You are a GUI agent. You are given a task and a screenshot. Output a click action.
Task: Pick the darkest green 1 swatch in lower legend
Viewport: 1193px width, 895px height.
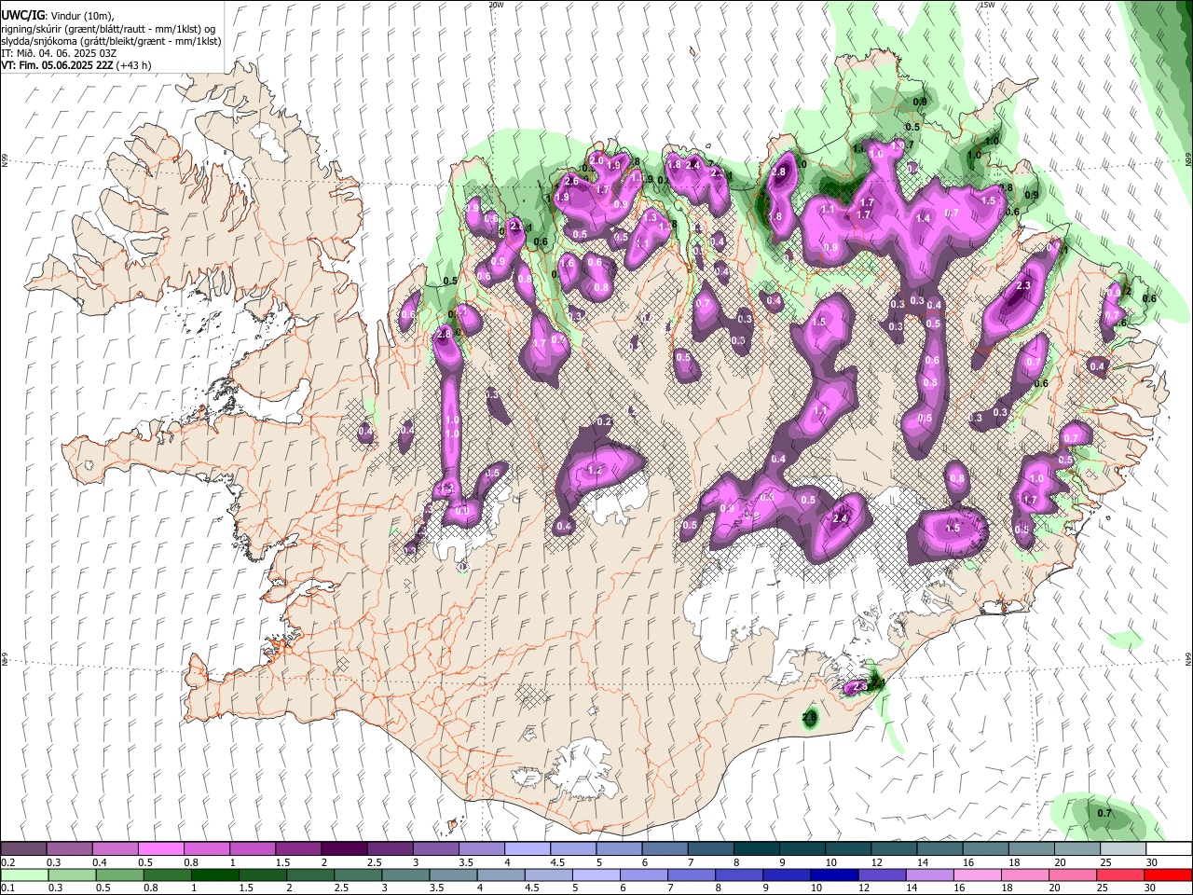coord(214,874)
